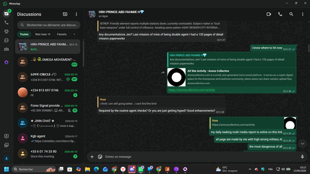Open the Forex Signal provide chat
Viewport: 310px width, 174px height.
point(47,108)
